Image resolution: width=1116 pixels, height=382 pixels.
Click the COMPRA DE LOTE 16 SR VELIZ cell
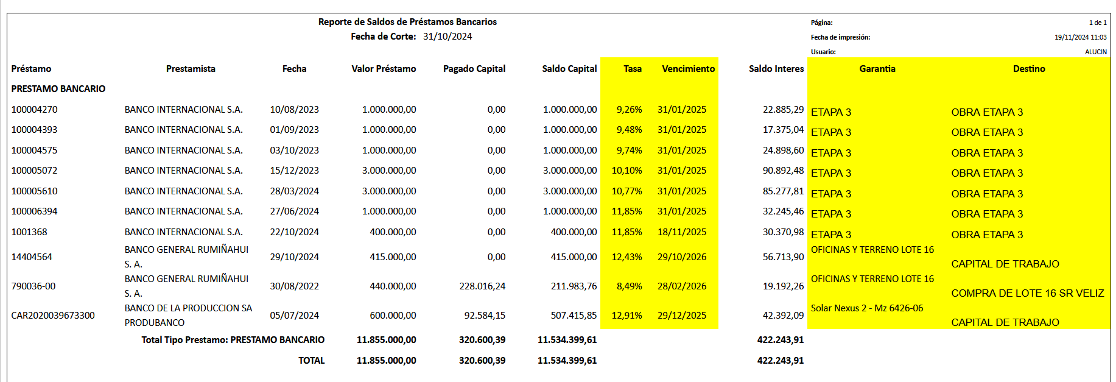coord(1027,294)
